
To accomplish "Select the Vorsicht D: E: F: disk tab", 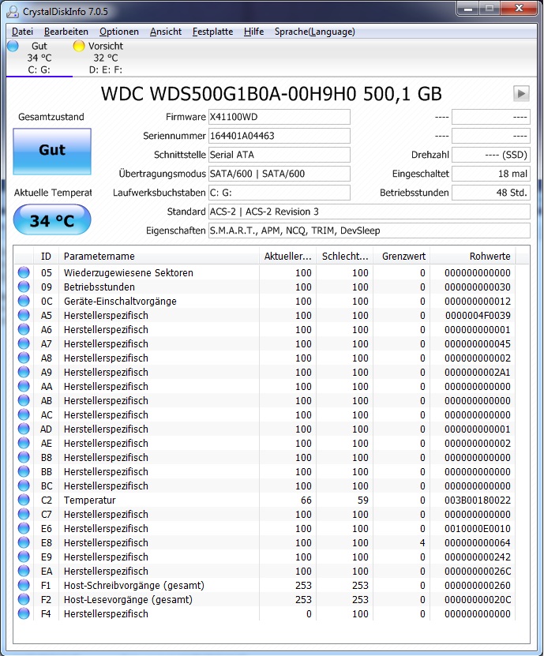I will pos(106,58).
